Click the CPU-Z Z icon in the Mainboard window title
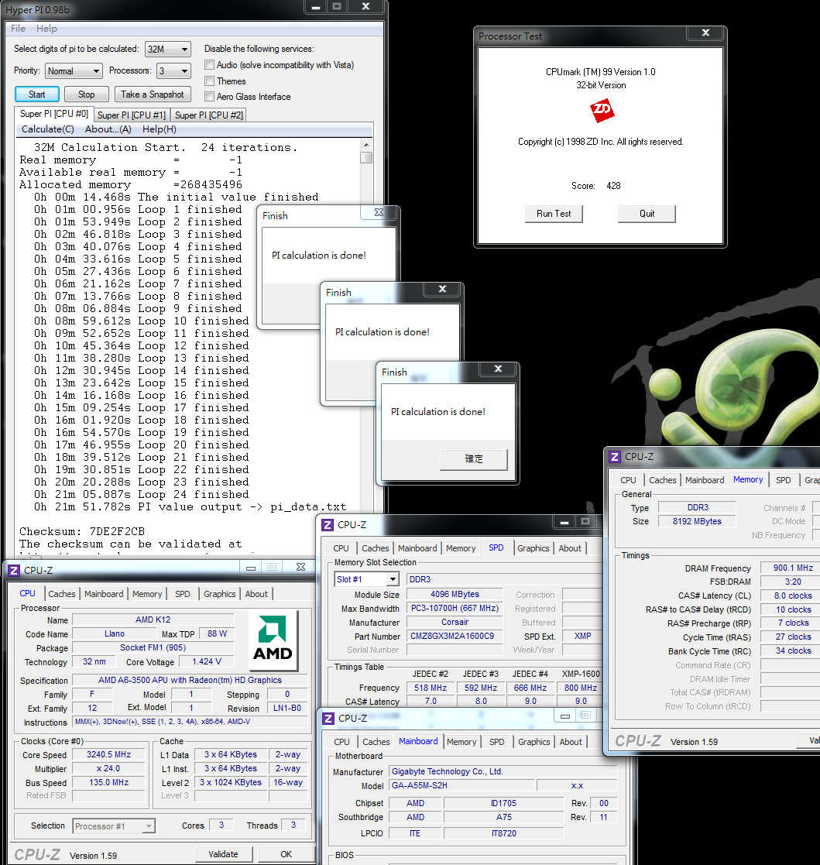 328,719
